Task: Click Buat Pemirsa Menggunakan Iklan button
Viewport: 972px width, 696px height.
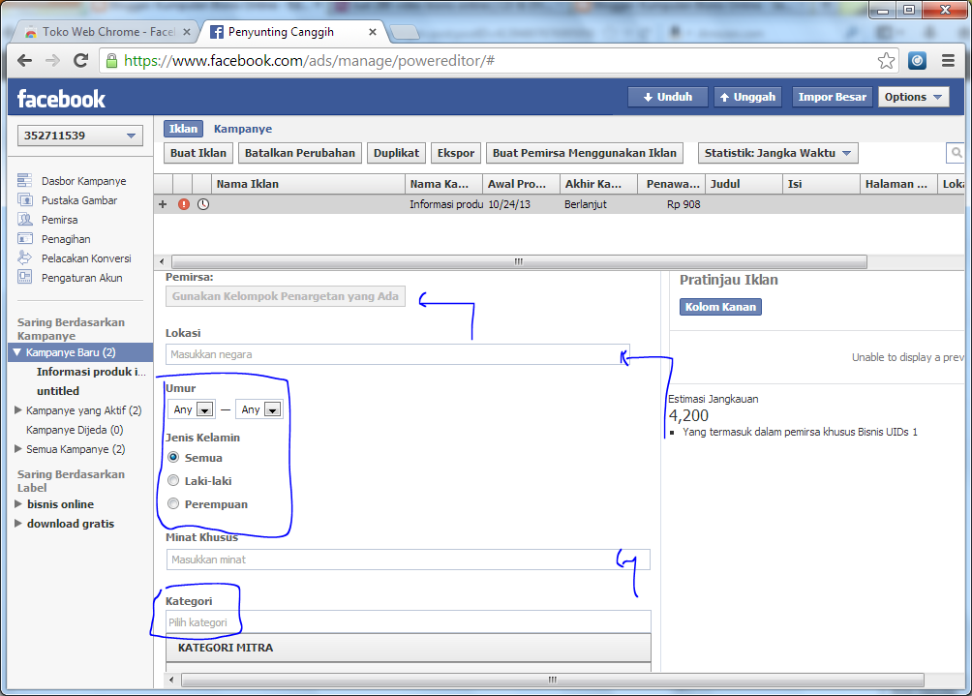Action: click(585, 153)
